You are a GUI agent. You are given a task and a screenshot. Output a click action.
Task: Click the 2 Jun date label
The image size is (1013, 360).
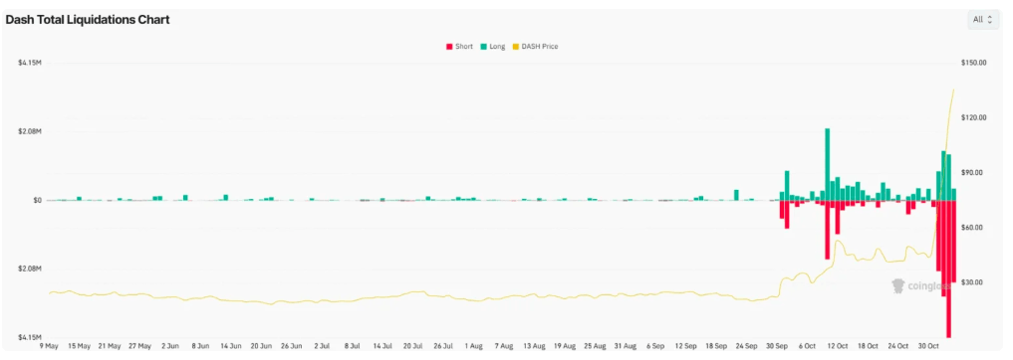(170, 346)
